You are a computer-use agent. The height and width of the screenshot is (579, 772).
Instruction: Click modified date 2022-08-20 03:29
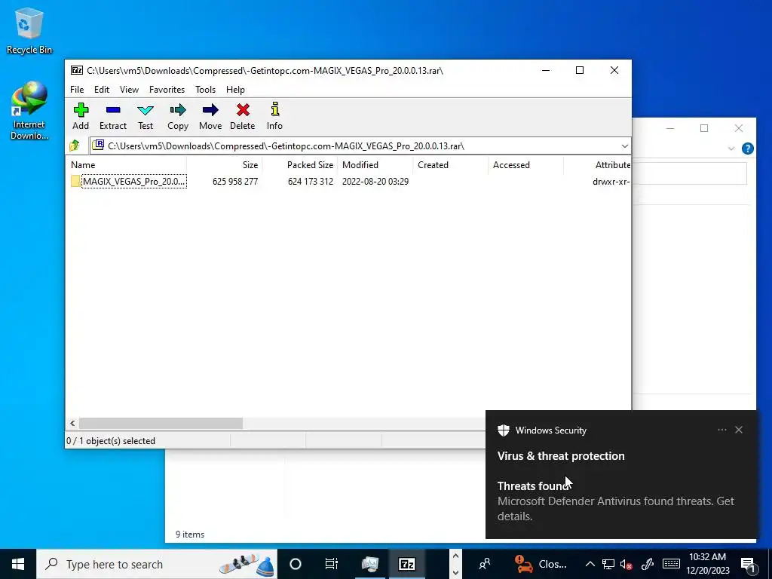pyautogui.click(x=375, y=181)
